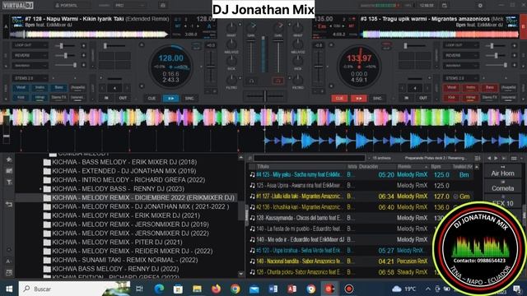527x296 pixels.
Task: Toggle left deck headphone cue button
Action: tap(251, 81)
